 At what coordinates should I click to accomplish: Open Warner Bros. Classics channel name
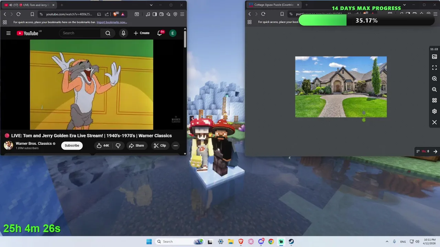(34, 143)
